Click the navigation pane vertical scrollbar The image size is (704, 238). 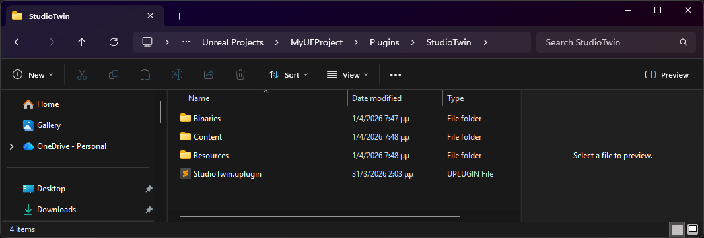(x=160, y=111)
